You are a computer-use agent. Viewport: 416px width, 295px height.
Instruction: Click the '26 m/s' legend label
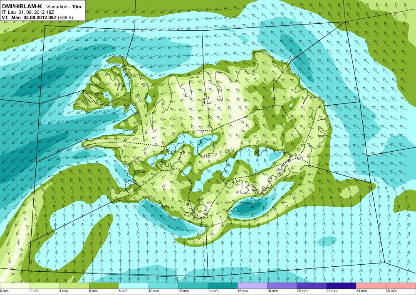pyautogui.click(x=391, y=291)
